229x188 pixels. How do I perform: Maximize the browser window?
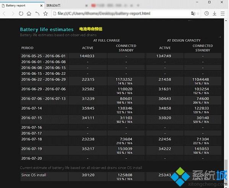[x=209, y=2]
